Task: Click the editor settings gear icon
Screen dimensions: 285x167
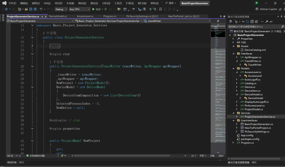Action: point(224,16)
